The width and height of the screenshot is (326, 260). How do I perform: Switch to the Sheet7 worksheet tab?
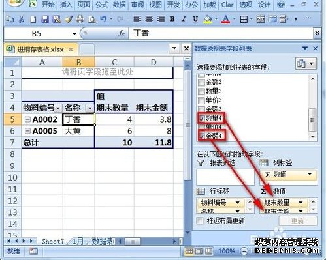(53, 241)
